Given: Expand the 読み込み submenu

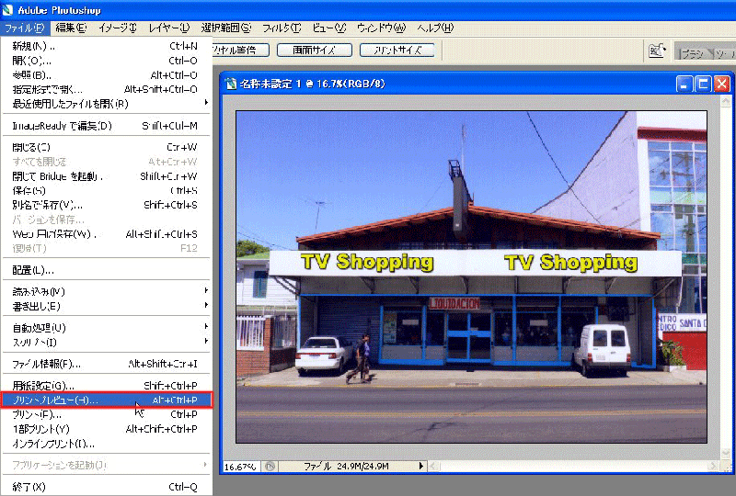Looking at the screenshot, I should pos(206,291).
